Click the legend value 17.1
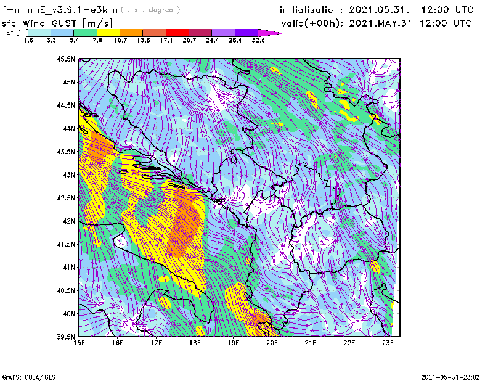The width and height of the screenshot is (493, 381). [166, 40]
